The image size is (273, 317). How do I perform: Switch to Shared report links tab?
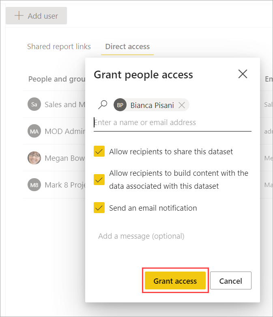pyautogui.click(x=59, y=47)
